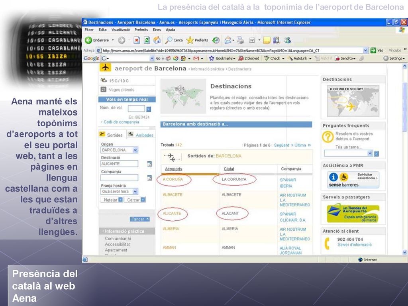Viewport: 408px width, 306px height.
Task: Open the Fitxer menu
Action: pyautogui.click(x=89, y=29)
